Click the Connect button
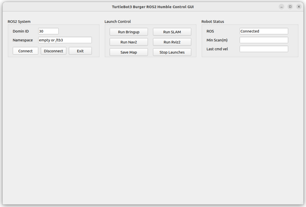 (25, 51)
